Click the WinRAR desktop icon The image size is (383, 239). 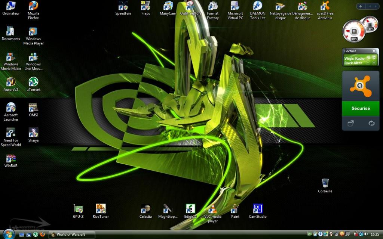[11, 161]
